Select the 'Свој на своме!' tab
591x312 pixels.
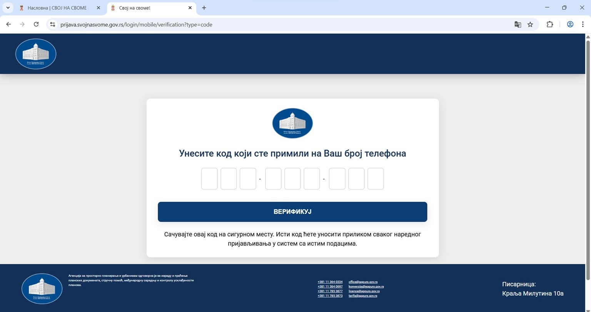tap(152, 8)
